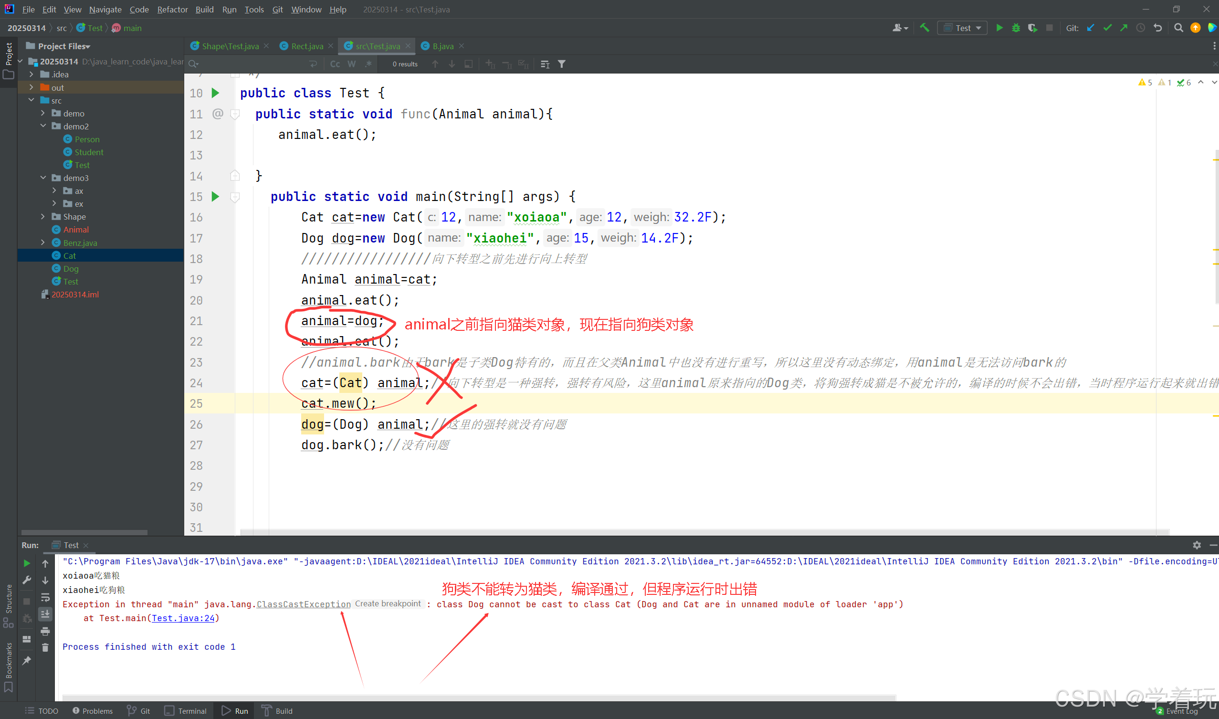Open the Test run configuration dropdown

[962, 28]
